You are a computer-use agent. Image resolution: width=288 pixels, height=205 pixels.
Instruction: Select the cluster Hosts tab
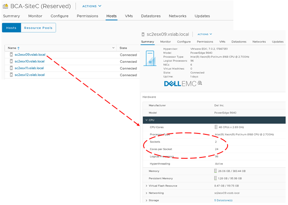pos(111,16)
